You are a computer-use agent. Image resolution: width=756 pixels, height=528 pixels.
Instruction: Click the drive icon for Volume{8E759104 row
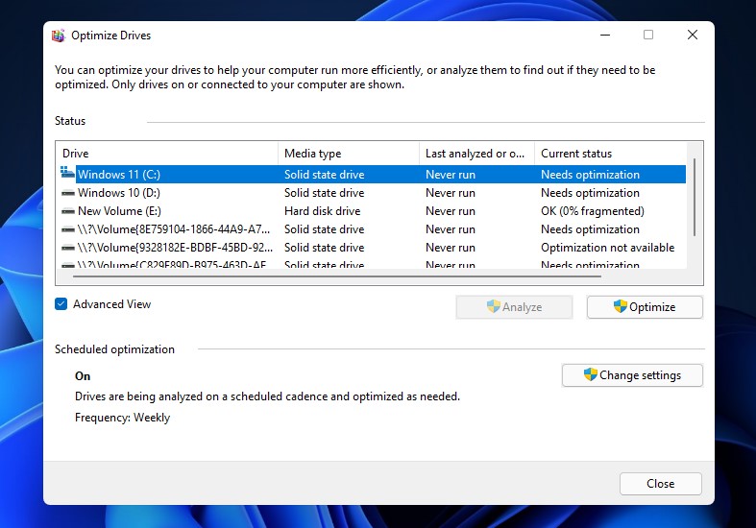tap(68, 229)
